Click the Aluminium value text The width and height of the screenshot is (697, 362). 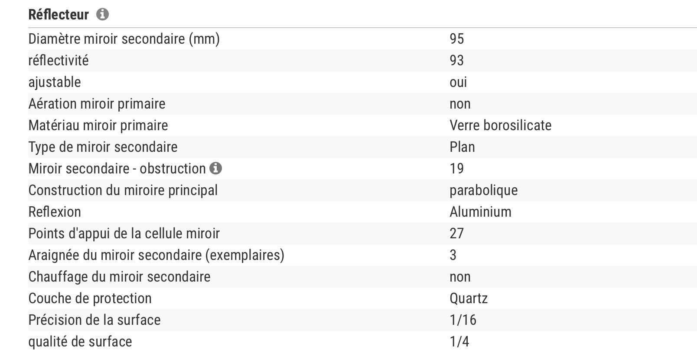pyautogui.click(x=480, y=212)
